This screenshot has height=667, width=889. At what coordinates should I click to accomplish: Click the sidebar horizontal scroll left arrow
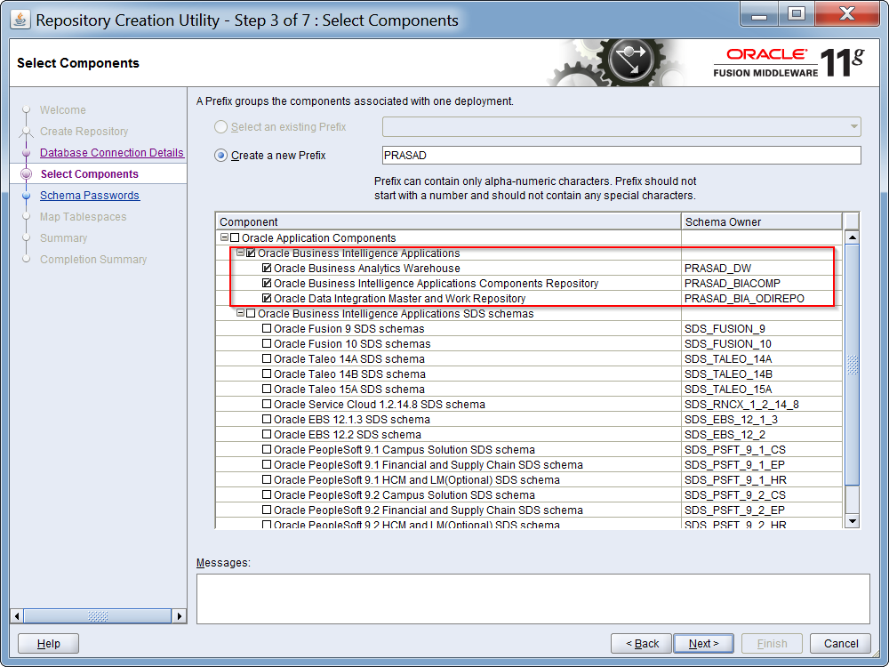tap(17, 616)
